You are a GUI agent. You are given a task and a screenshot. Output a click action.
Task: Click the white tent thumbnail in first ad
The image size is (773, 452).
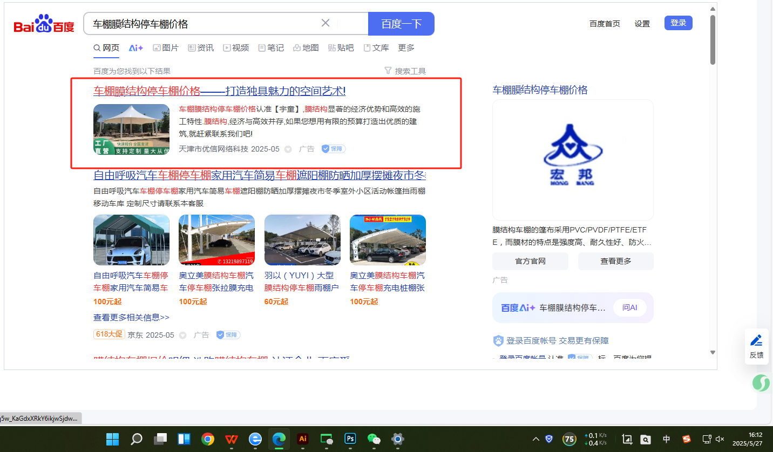click(131, 129)
